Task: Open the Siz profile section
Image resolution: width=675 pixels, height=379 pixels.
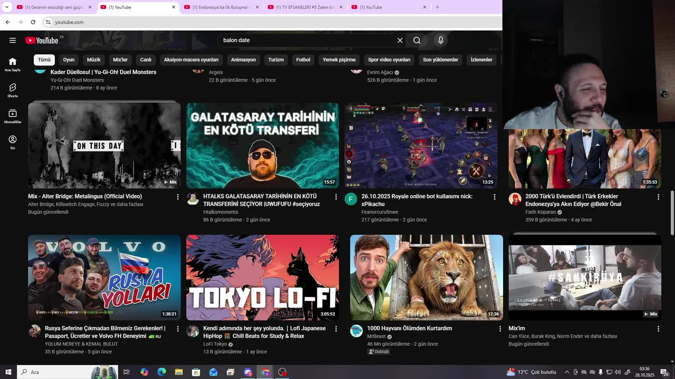Action: 13,142
